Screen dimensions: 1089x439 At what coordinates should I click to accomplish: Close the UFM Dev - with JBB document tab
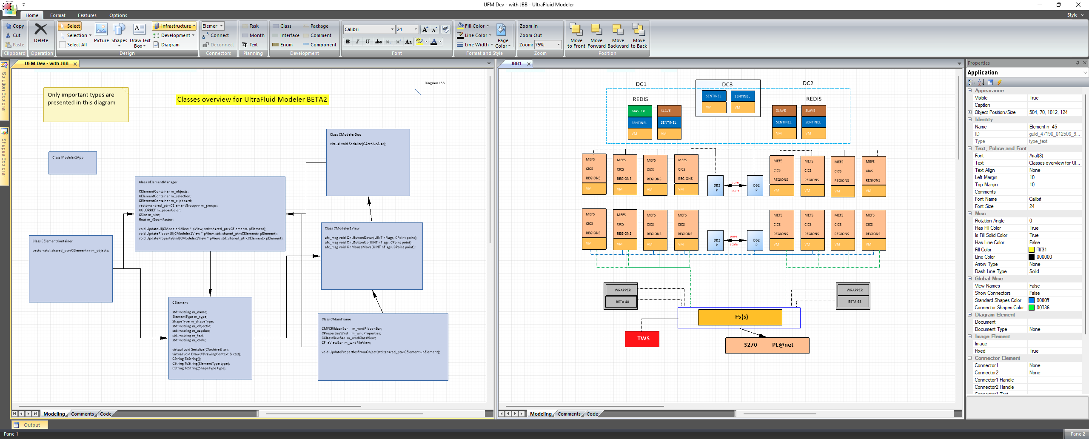click(75, 64)
